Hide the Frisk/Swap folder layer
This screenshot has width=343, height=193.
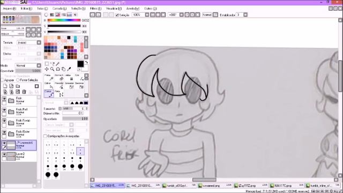coord(4,121)
